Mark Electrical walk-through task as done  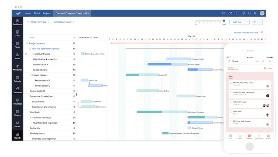231,121
